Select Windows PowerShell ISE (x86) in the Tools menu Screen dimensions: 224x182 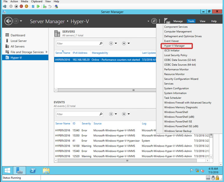pos(181,126)
